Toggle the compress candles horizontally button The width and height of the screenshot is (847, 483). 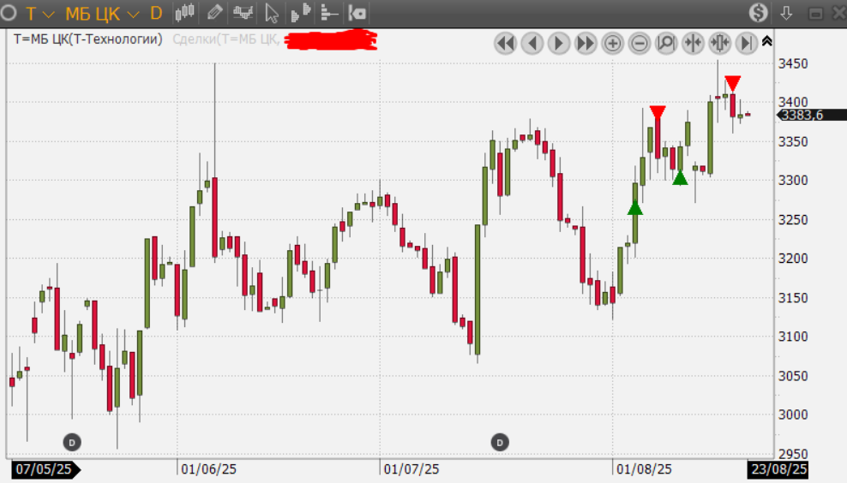(693, 43)
